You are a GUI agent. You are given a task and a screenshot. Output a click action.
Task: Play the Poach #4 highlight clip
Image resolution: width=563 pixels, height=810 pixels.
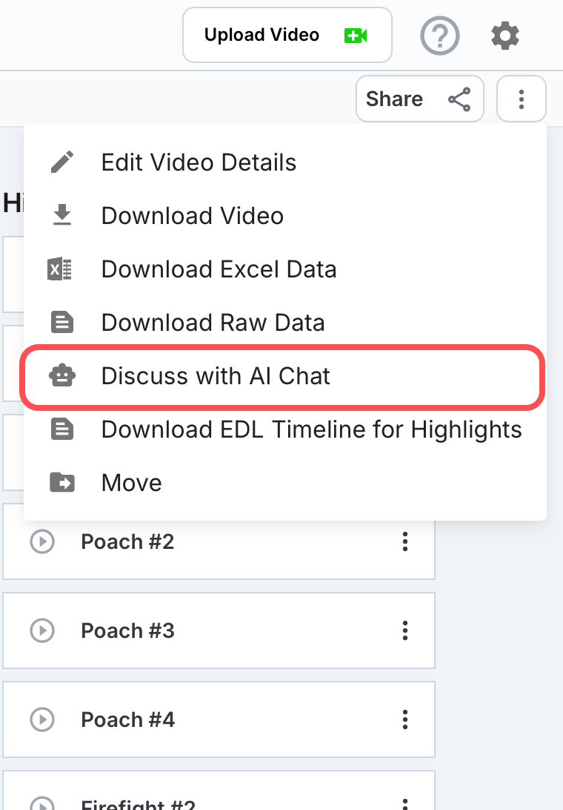[x=42, y=720]
